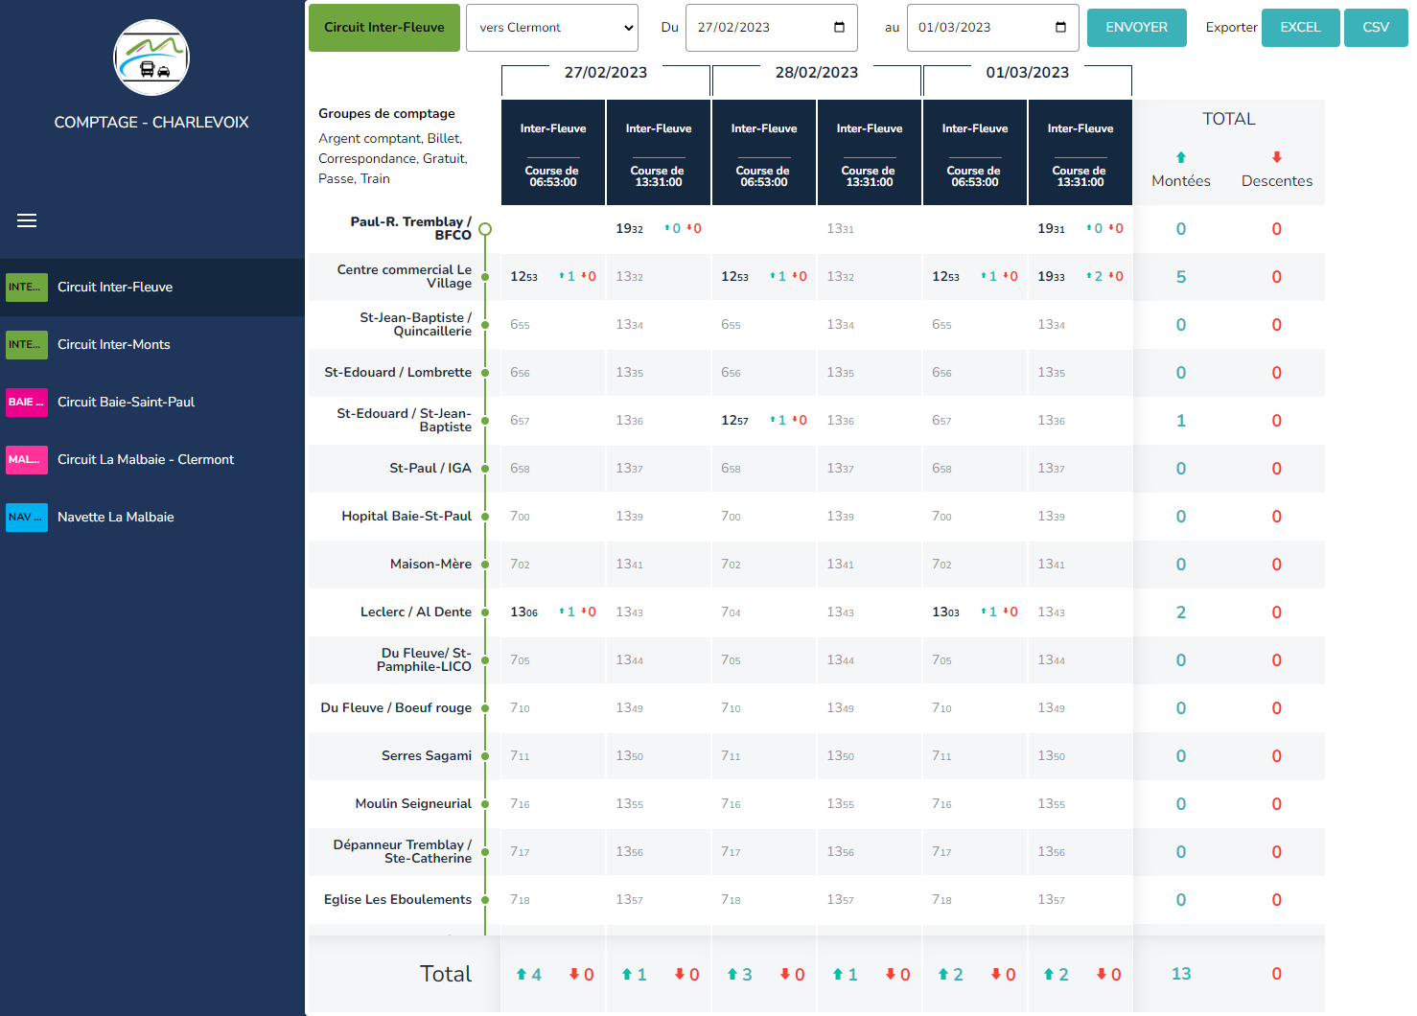Image resolution: width=1417 pixels, height=1016 pixels.
Task: Open Navette La Malbaie
Action: click(x=152, y=518)
